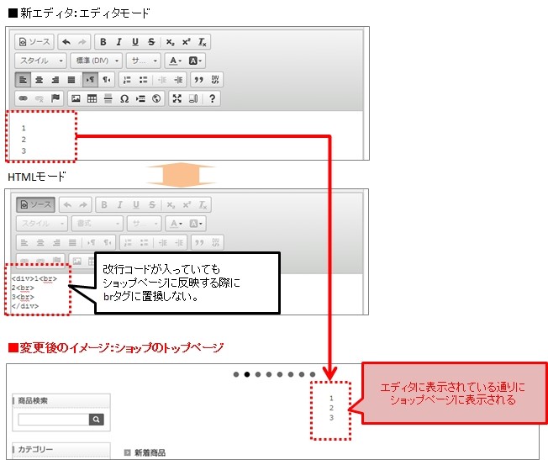Open the スタイル dropdown in the top editor
The image size is (548, 460).
[x=41, y=61]
